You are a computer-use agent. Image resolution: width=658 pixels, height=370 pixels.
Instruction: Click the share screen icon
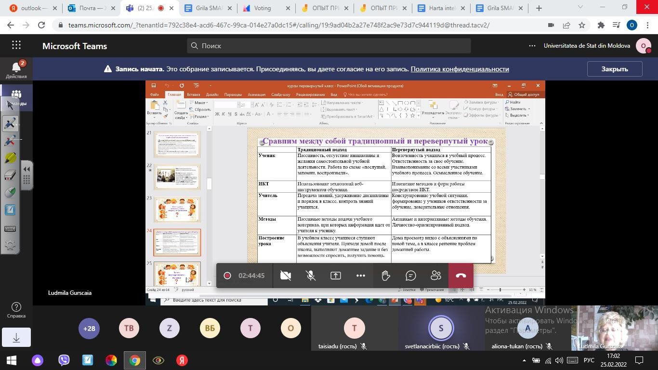click(336, 276)
